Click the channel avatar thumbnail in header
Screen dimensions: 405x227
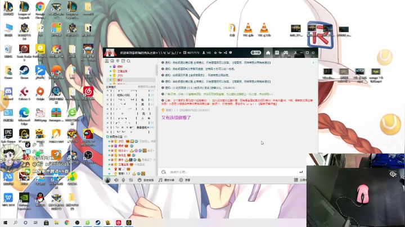pos(110,53)
